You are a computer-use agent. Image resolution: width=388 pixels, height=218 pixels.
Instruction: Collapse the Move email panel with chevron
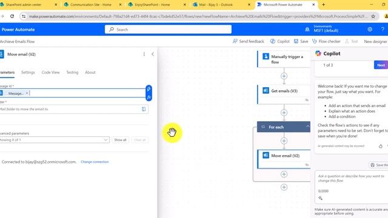[x=152, y=54]
